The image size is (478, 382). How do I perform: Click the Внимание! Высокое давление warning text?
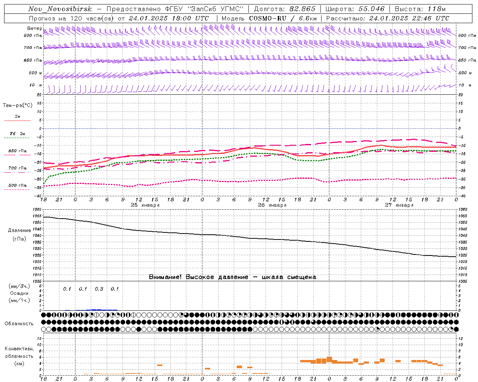[x=233, y=277]
